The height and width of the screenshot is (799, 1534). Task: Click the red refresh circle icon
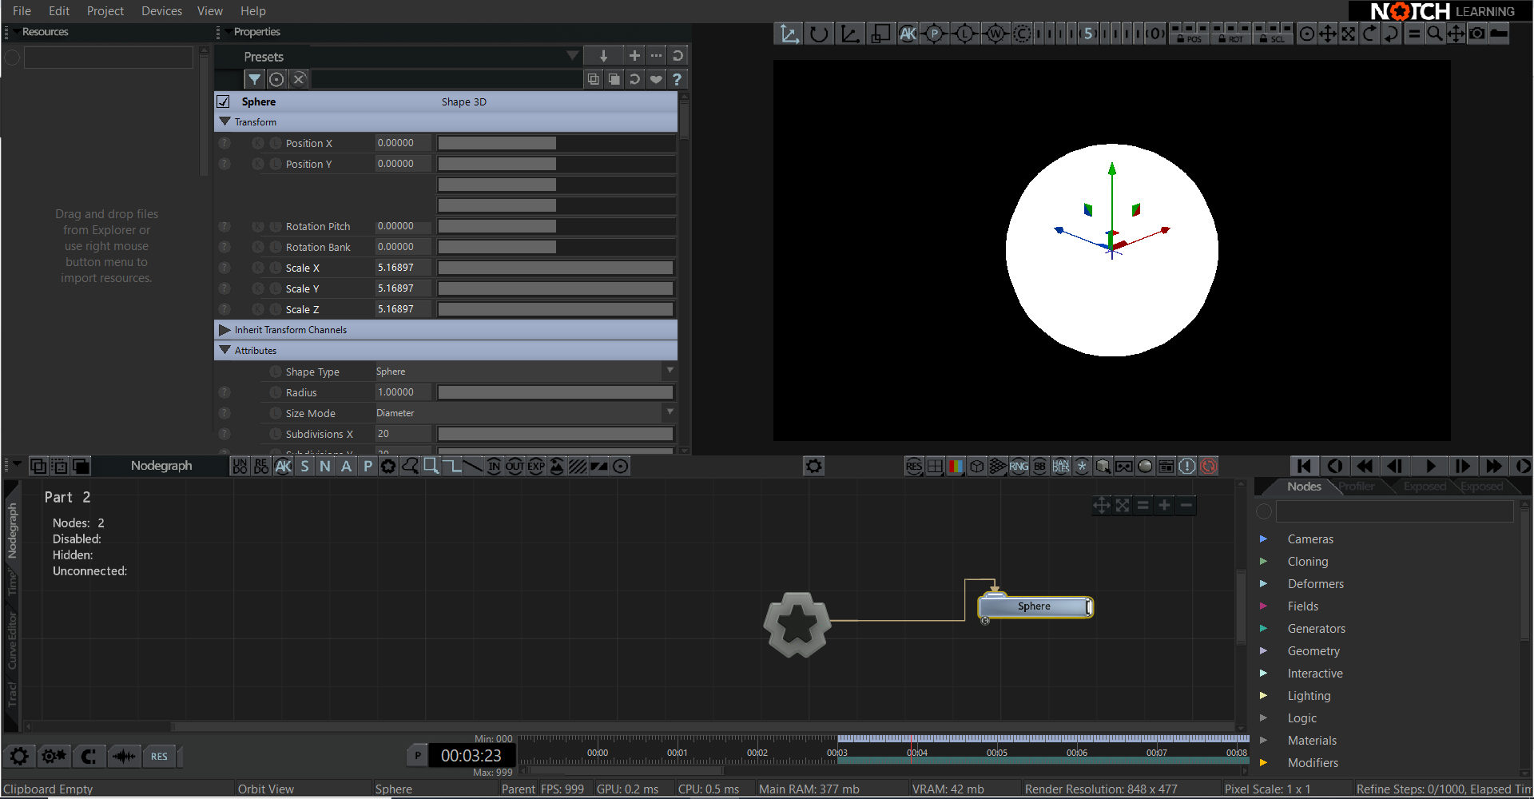(1209, 466)
